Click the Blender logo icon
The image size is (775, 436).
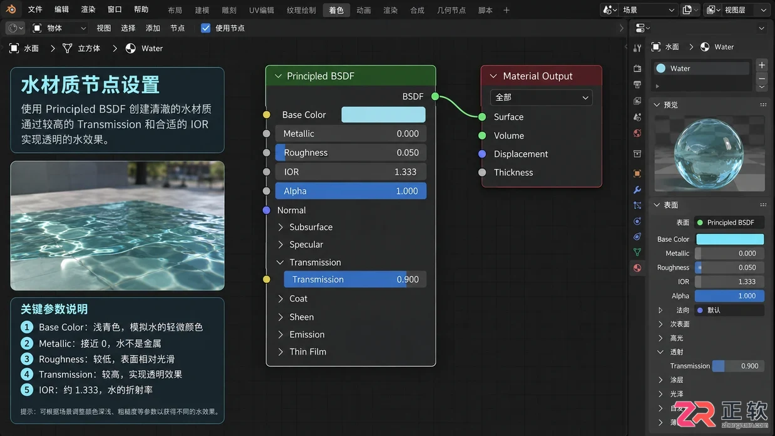(x=11, y=9)
